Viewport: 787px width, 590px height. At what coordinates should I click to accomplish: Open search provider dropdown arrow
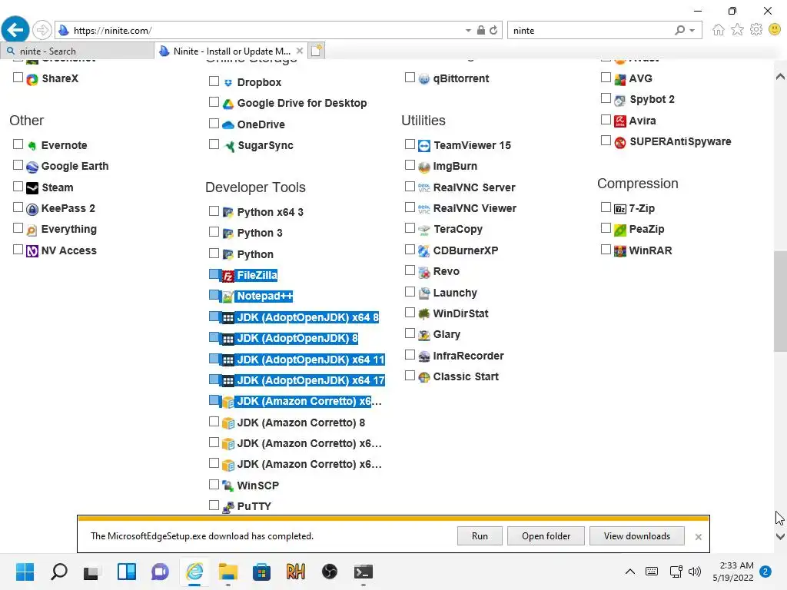pyautogui.click(x=692, y=30)
